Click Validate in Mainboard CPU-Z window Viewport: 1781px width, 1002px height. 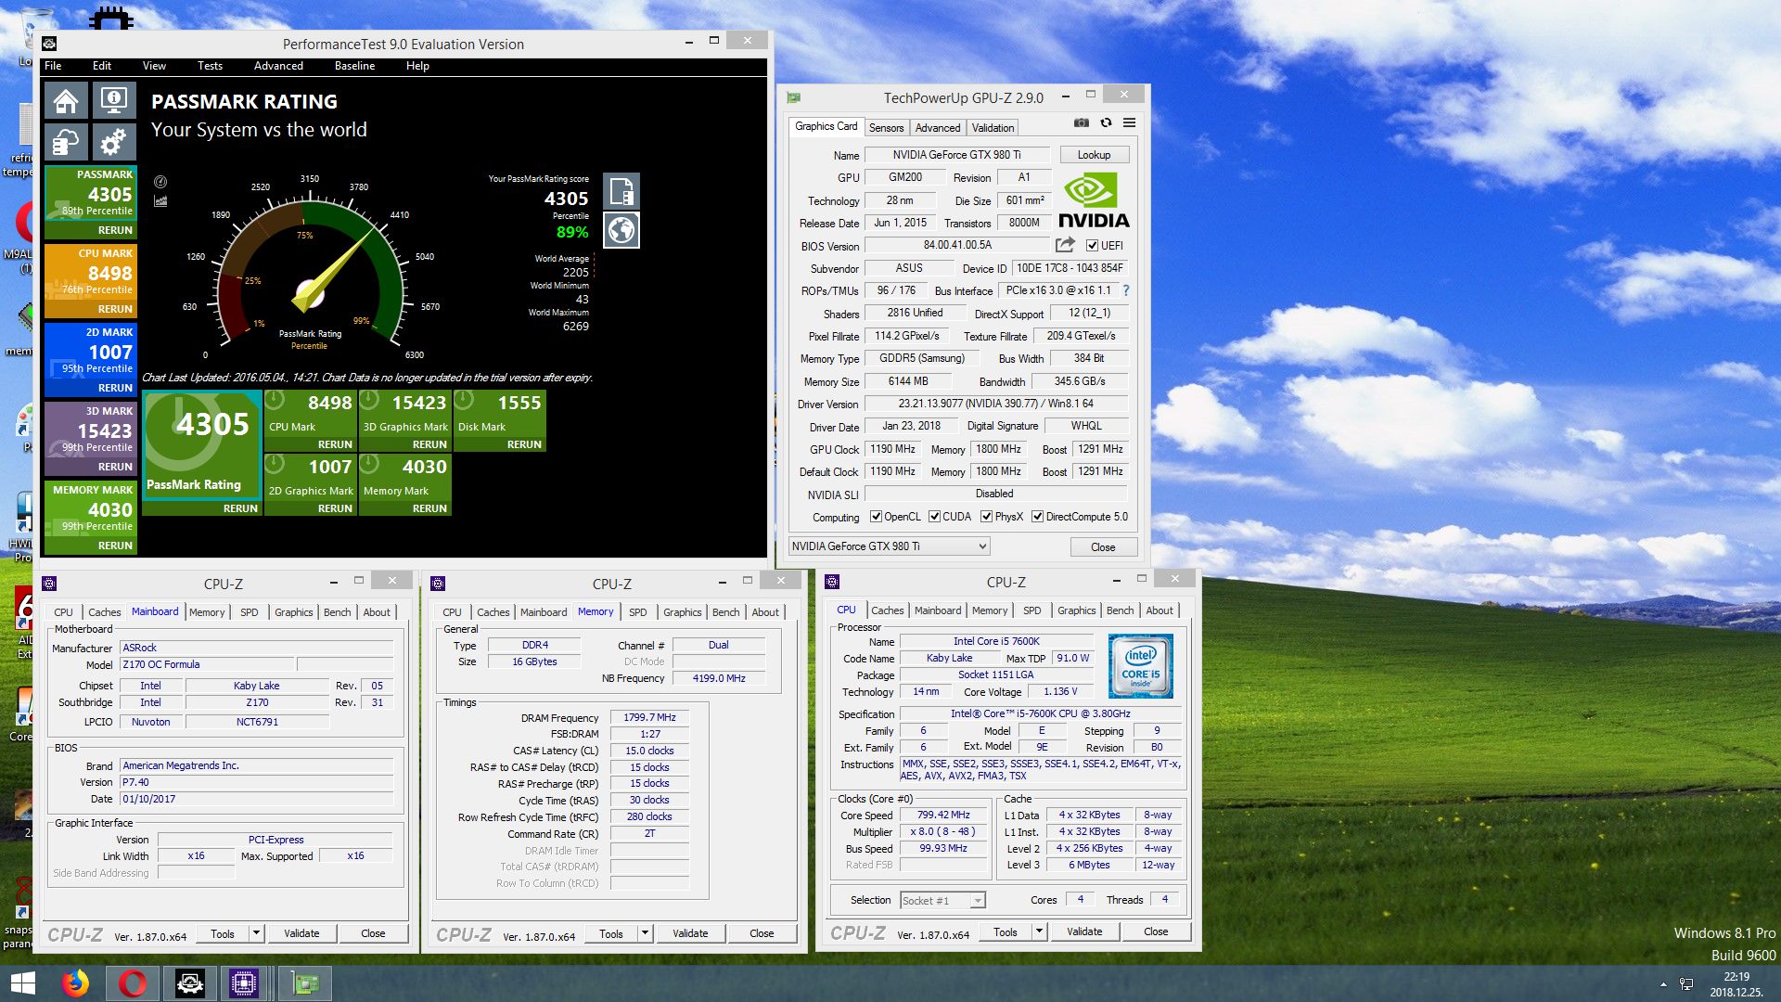[x=301, y=933]
